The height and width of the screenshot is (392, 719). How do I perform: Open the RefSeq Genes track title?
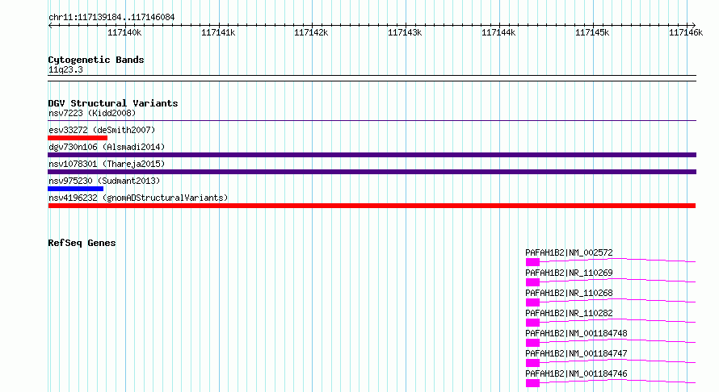pyautogui.click(x=82, y=243)
